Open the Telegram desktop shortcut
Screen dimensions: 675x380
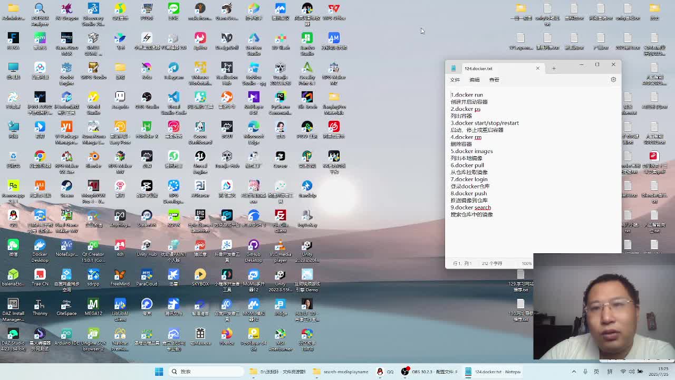(x=173, y=71)
